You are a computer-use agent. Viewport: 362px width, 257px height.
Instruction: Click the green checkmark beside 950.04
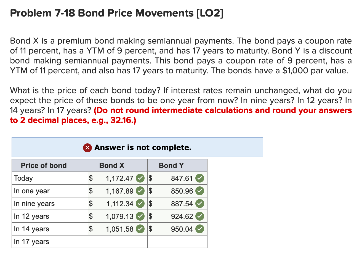click(200, 229)
